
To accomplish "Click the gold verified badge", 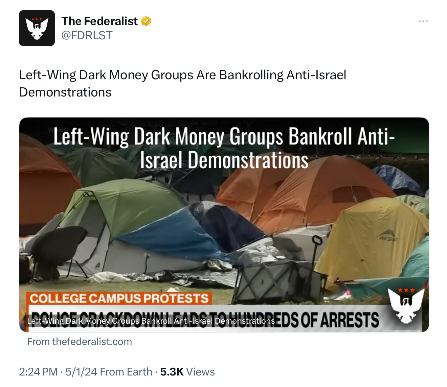I will (146, 21).
